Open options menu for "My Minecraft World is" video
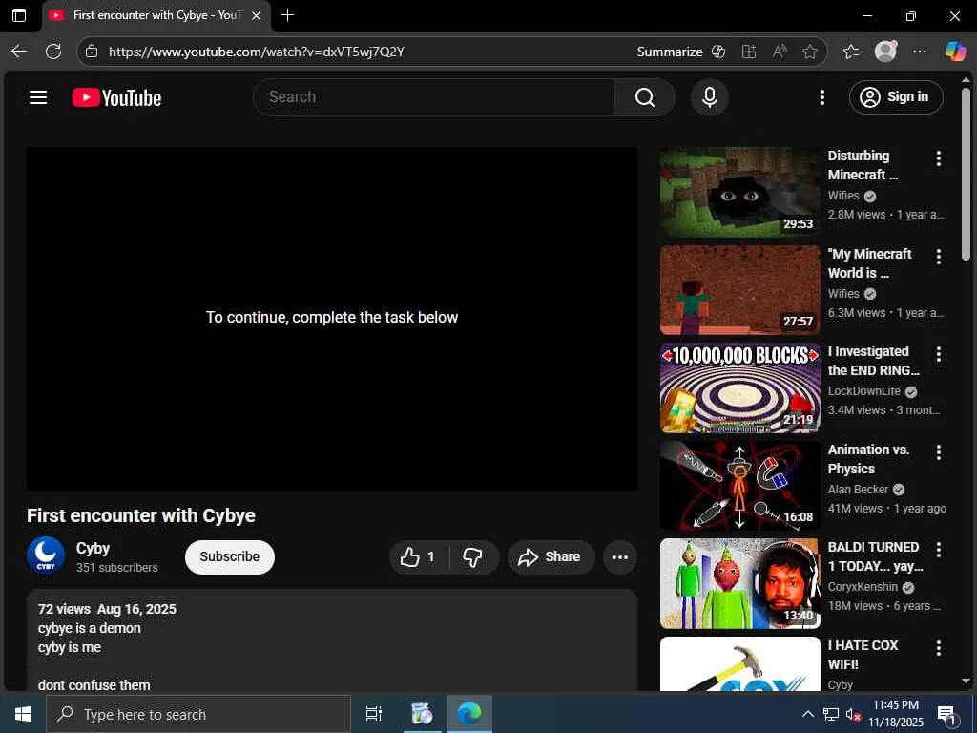This screenshot has height=733, width=977. point(939,256)
